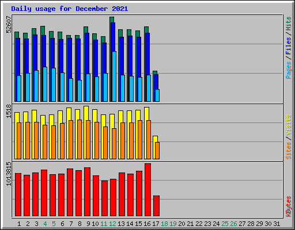Select the cyan Pages bar for day 12
Viewport: 295px width, 230px height.
114,76
